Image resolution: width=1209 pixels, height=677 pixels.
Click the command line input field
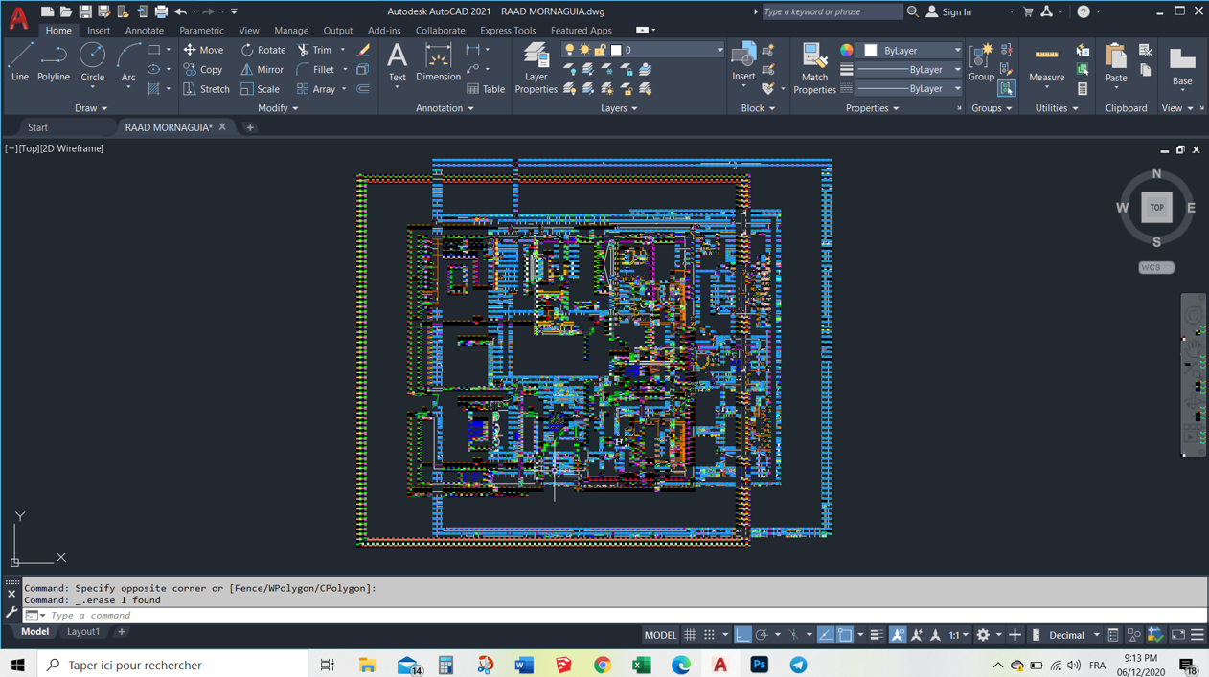(x=613, y=615)
